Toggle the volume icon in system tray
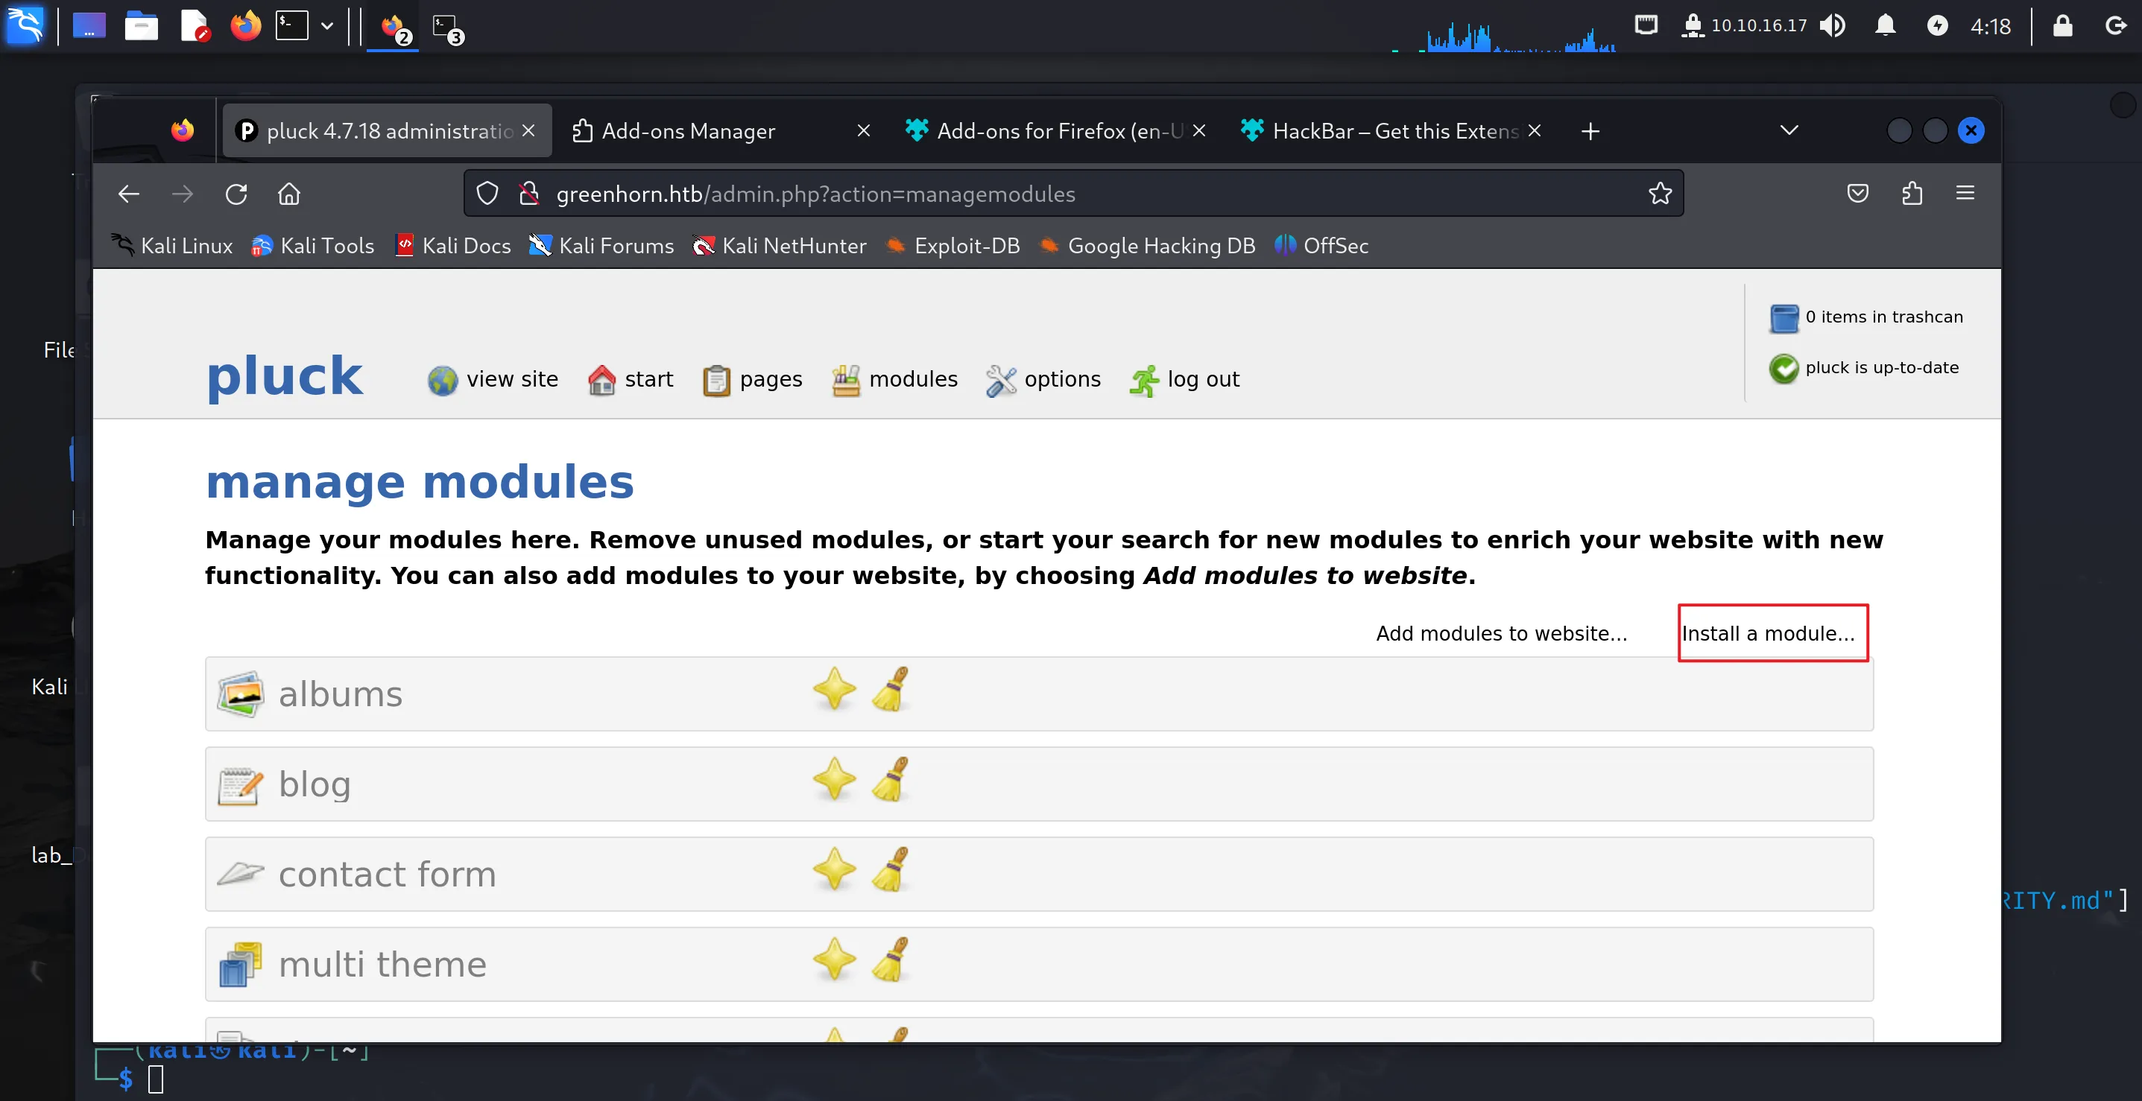Image resolution: width=2142 pixels, height=1101 pixels. pos(1832,26)
